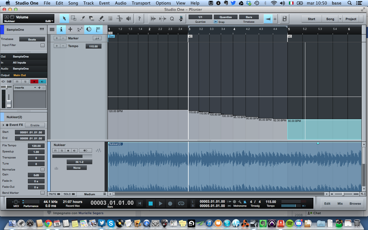Open the Mix console view
This screenshot has height=230, width=368.
[340, 204]
